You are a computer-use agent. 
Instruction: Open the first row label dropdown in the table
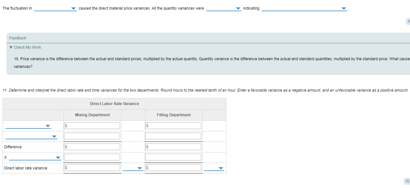pos(48,126)
